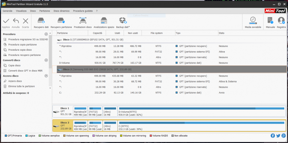Open the Twitter share icon
The height and width of the screenshot is (143, 288).
278,136
